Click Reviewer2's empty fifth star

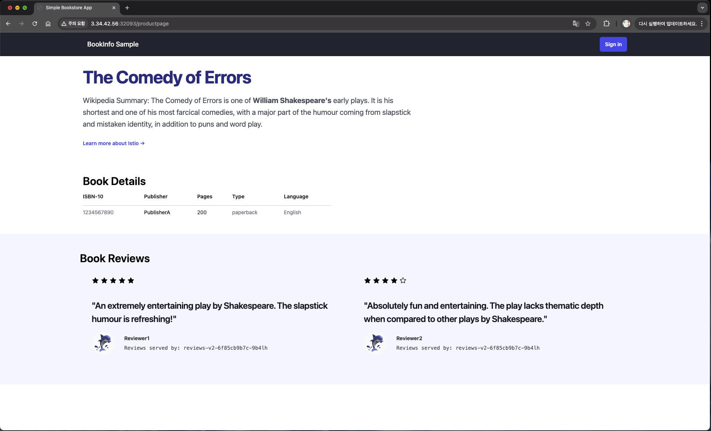click(x=403, y=281)
